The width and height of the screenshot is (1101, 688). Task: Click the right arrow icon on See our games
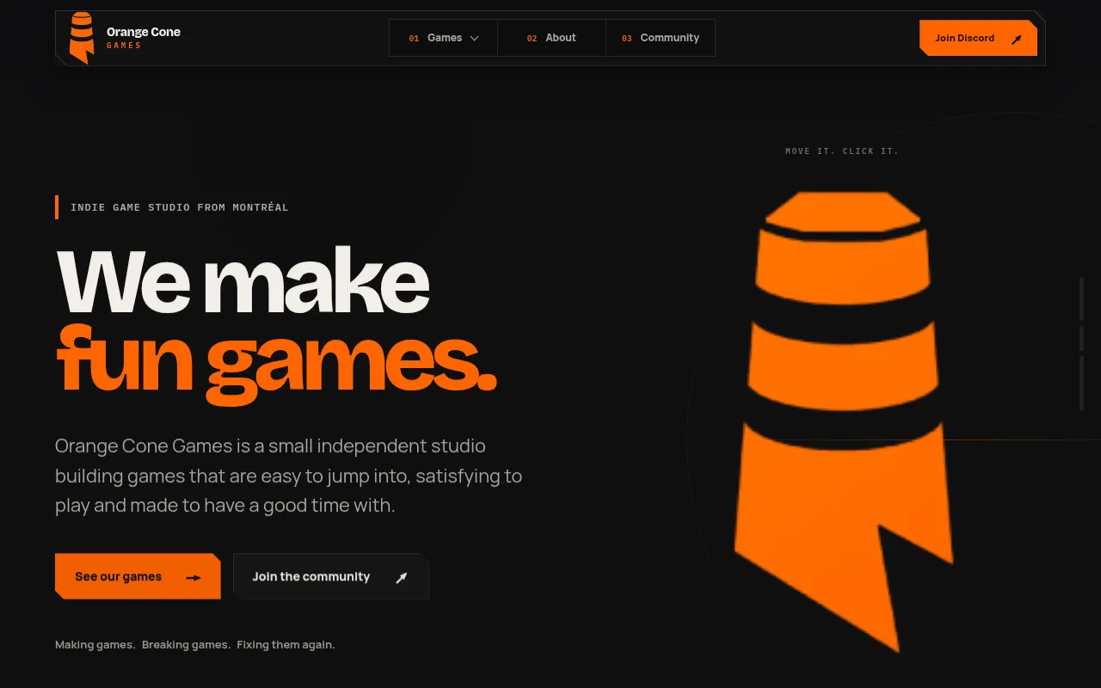coord(194,577)
